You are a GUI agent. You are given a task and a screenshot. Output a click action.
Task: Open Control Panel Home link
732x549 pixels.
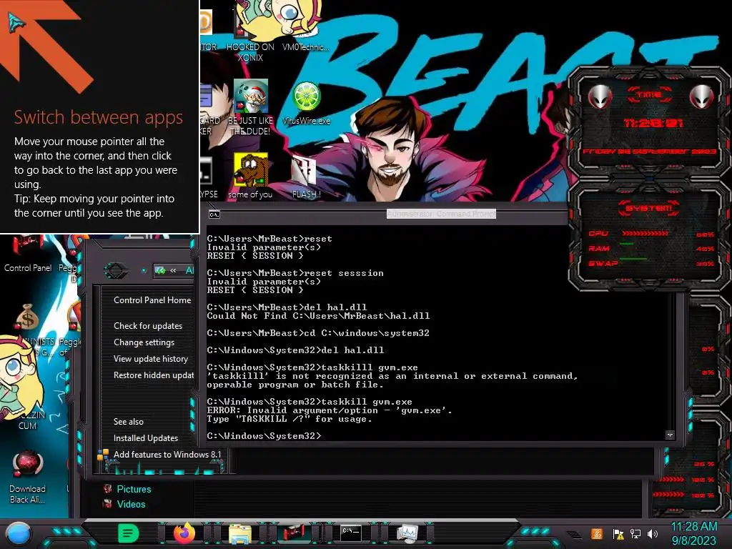152,300
